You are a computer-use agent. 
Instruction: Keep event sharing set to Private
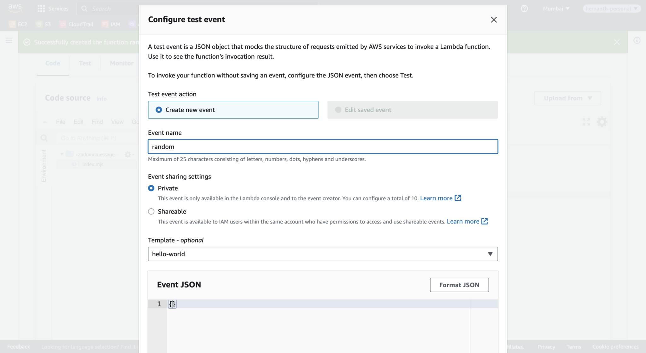[x=151, y=188]
